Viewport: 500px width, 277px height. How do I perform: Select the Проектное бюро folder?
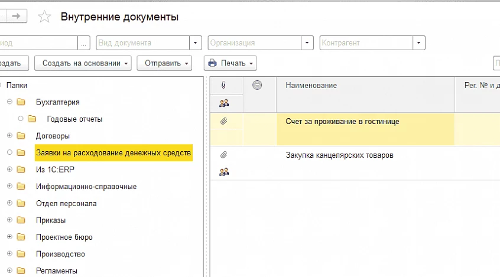pos(64,237)
